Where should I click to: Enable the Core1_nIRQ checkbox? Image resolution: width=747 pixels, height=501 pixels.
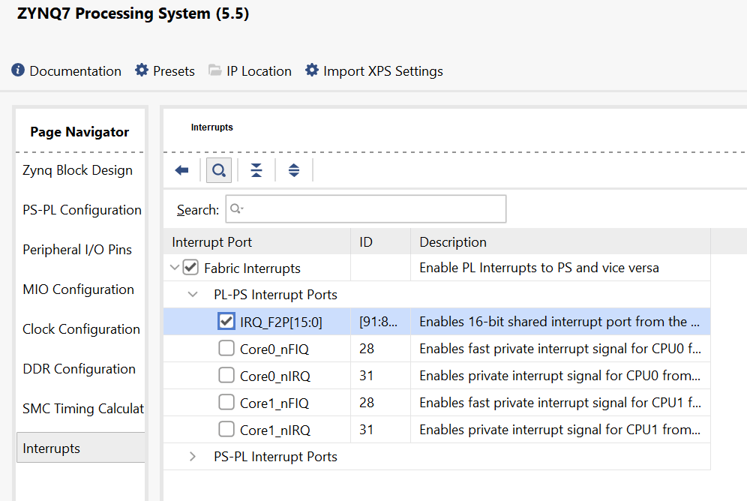coord(226,429)
